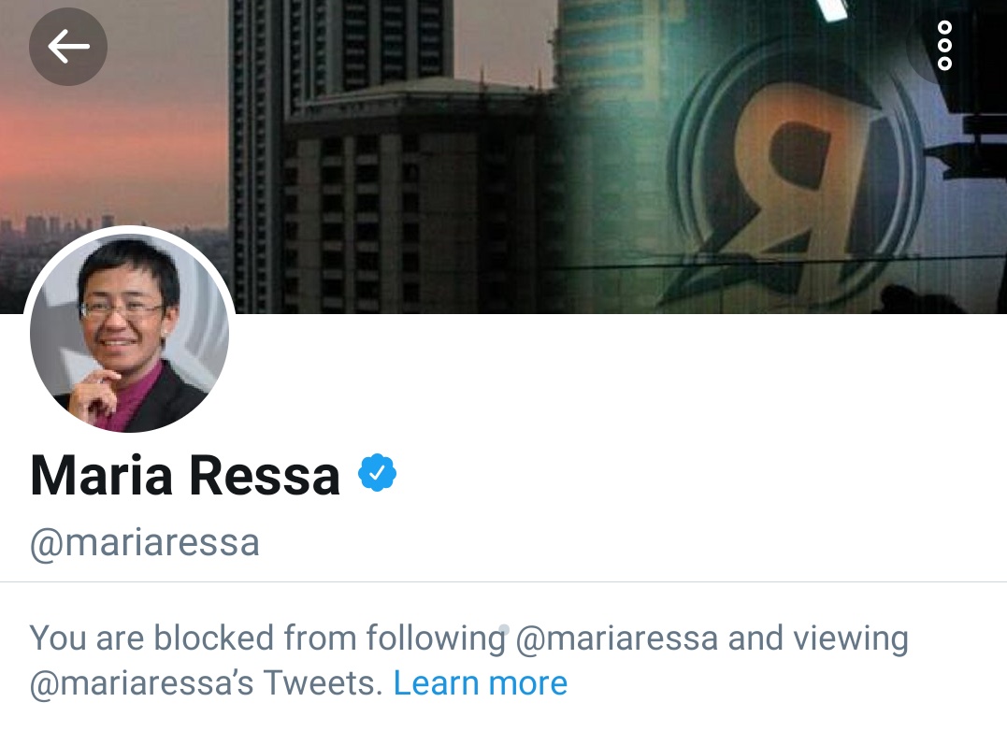This screenshot has height=731, width=1007.
Task: Click the glasses on the profile avatar
Action: coord(121,310)
